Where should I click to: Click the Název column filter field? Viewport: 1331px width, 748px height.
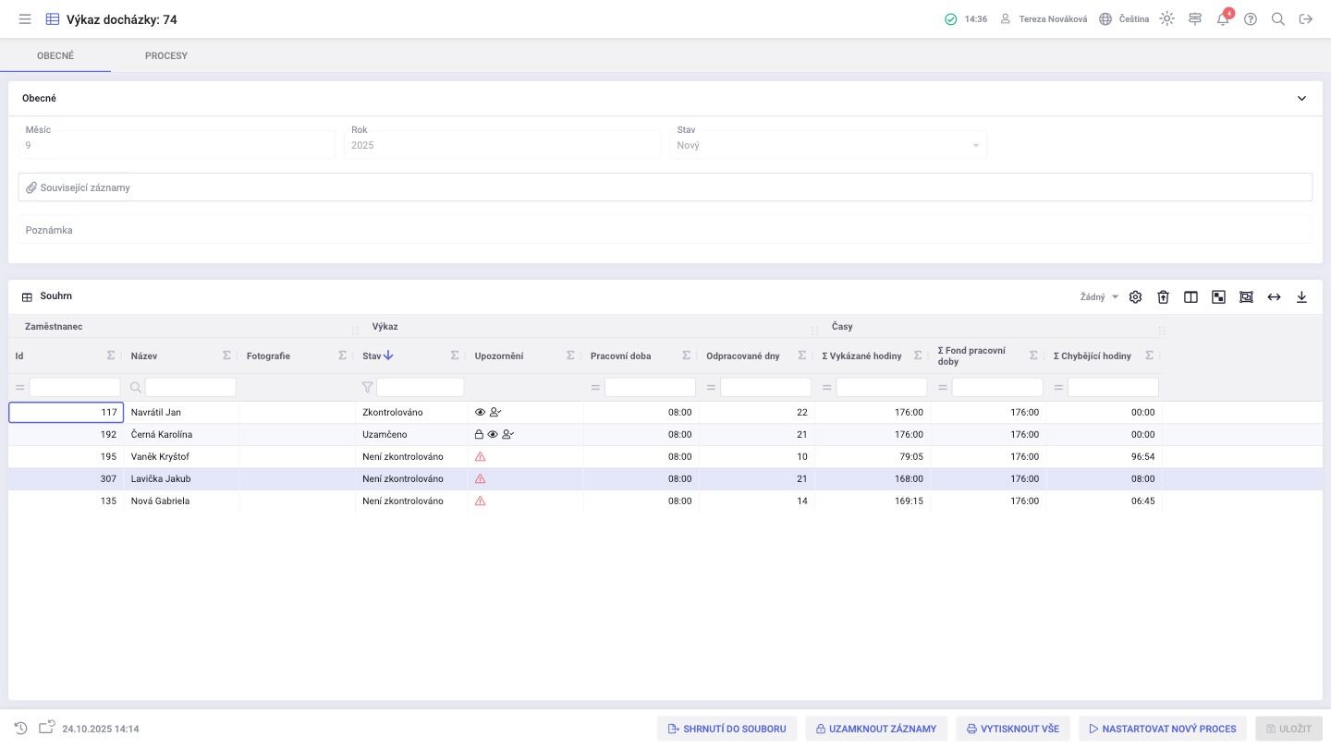coord(190,388)
